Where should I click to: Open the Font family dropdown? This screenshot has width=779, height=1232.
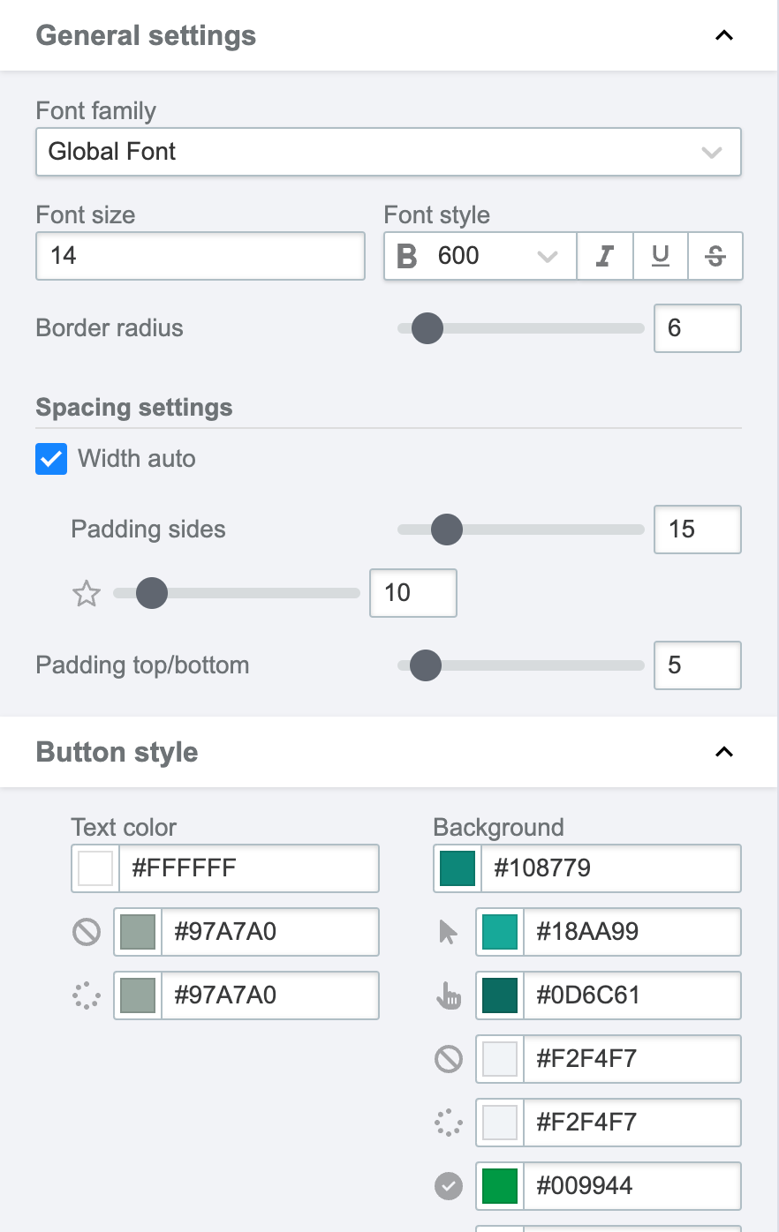pos(388,152)
